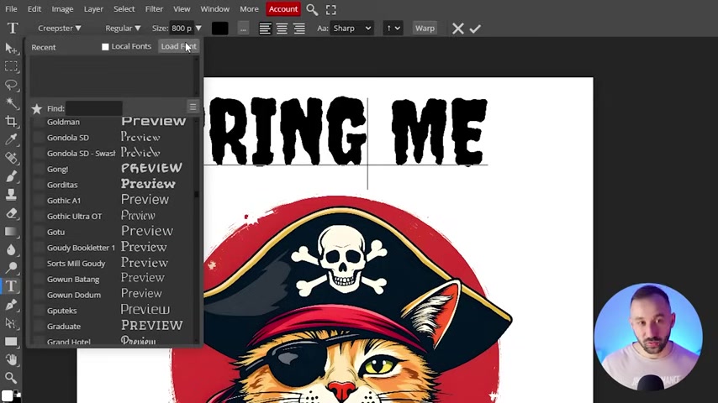Enable the Local Fonts checkbox
Image resolution: width=718 pixels, height=403 pixels.
pos(105,47)
